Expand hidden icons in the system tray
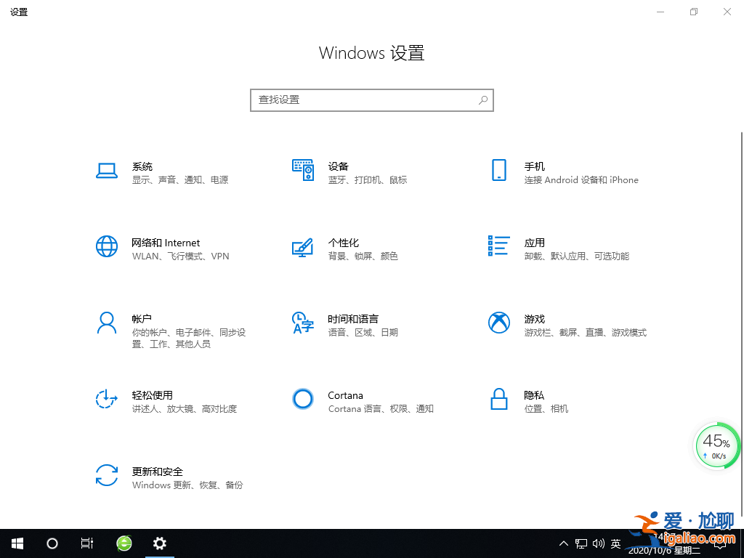 point(564,543)
